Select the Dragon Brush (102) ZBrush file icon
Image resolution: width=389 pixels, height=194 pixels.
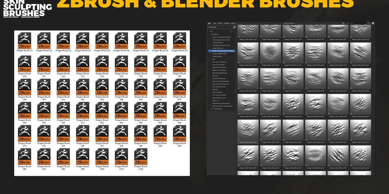[140, 158]
